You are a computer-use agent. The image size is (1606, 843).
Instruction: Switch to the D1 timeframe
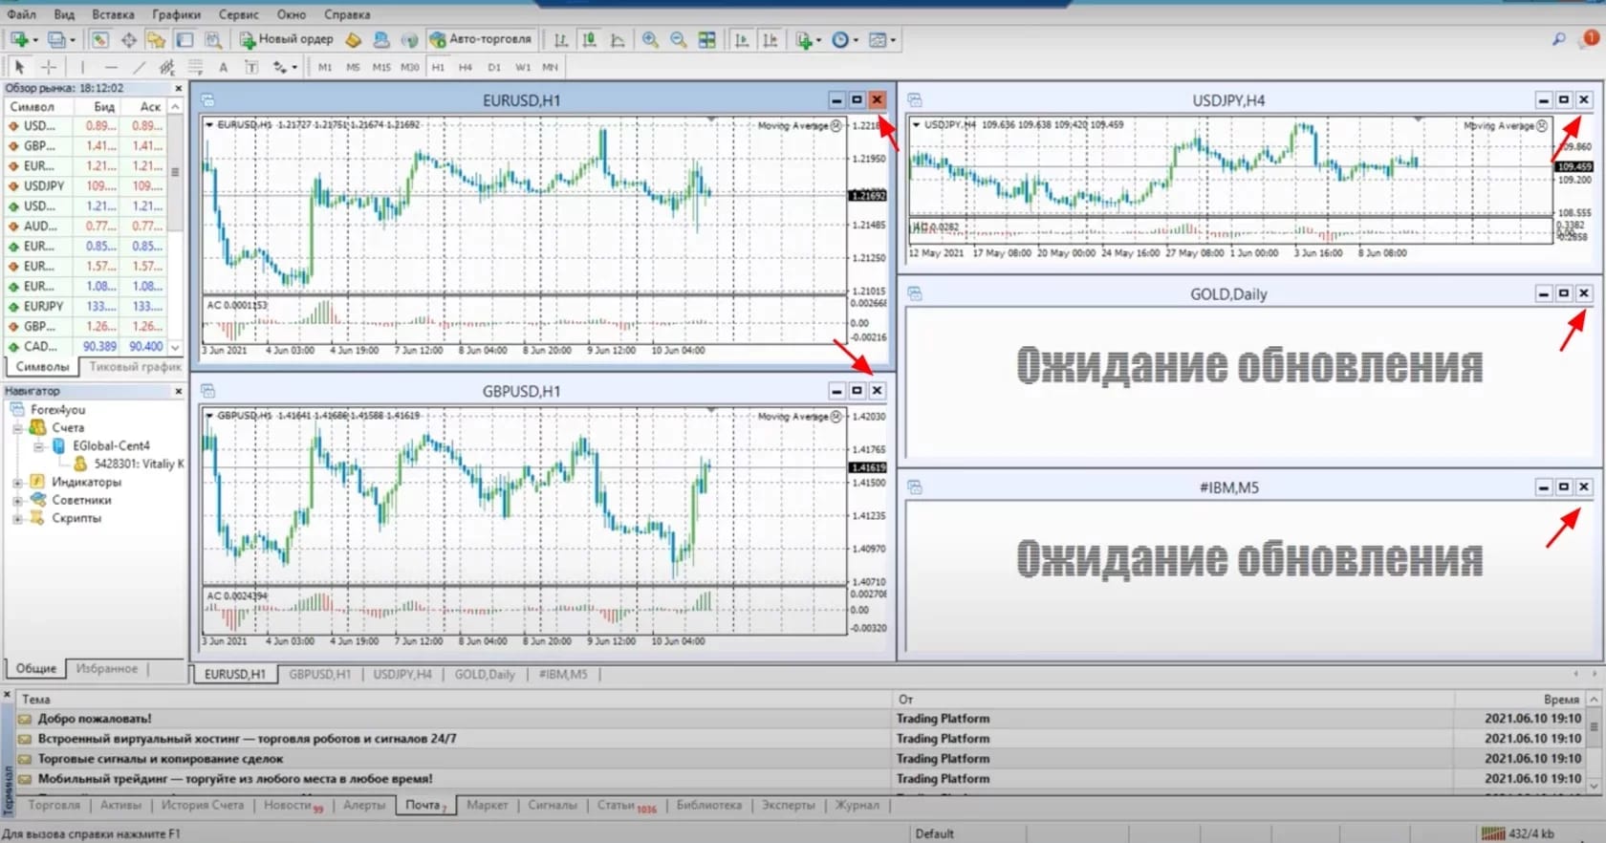click(494, 67)
